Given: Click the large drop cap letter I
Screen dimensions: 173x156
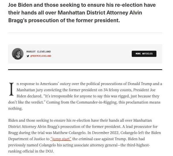Looking at the screenshot, I should coord(11,89).
